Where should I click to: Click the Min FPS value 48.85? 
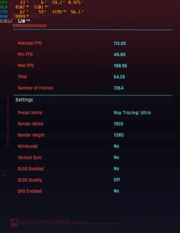click(x=120, y=54)
